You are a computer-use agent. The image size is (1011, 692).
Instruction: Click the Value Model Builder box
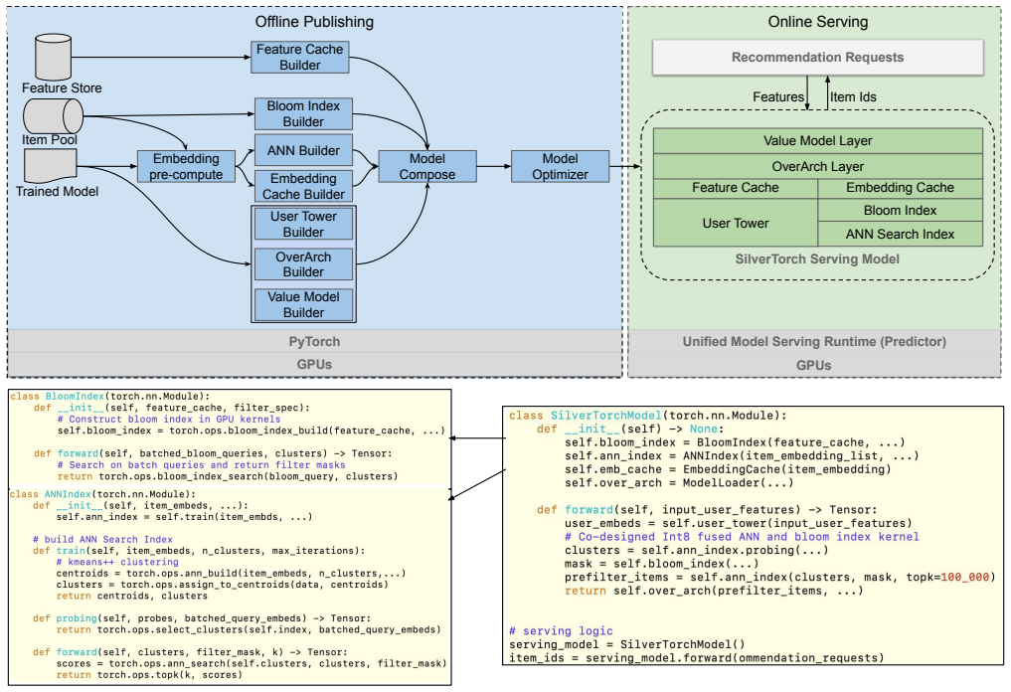303,304
